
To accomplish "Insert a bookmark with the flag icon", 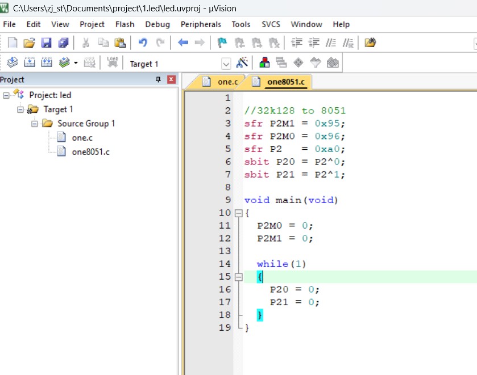I will 222,43.
